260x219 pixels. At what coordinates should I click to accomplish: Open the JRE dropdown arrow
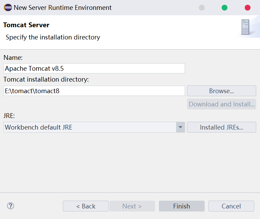181,127
